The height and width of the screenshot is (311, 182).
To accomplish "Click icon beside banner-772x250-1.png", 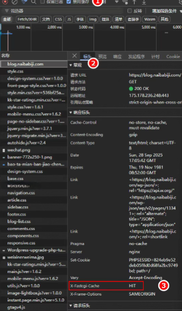I will (x=4, y=157).
